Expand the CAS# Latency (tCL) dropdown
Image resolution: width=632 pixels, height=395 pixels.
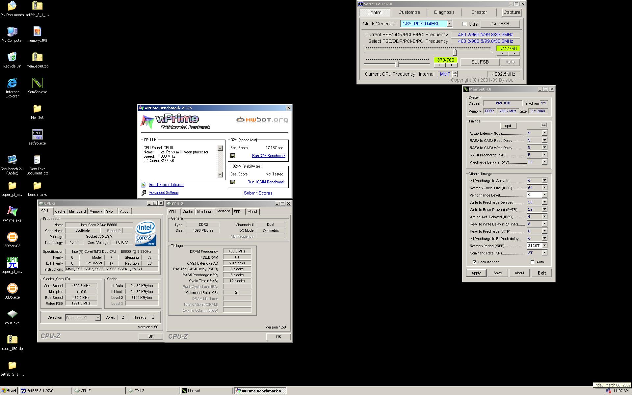click(544, 133)
